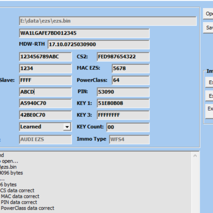Click the field containing A5940C70
This screenshot has height=213, width=213.
[45, 103]
